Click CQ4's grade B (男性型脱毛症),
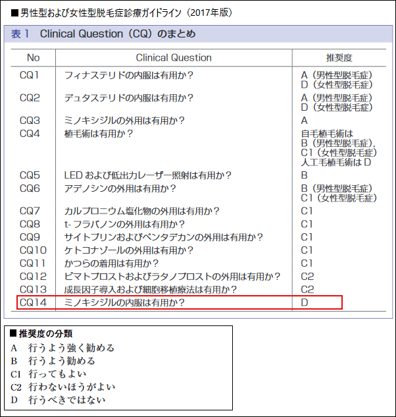This screenshot has height=417, width=396. coord(338,143)
